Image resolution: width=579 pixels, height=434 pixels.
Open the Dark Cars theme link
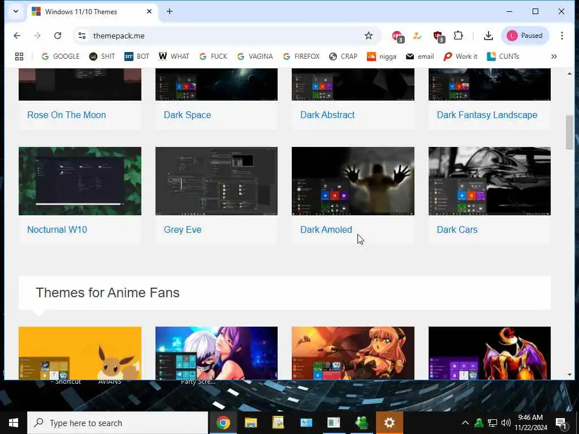[x=457, y=229]
